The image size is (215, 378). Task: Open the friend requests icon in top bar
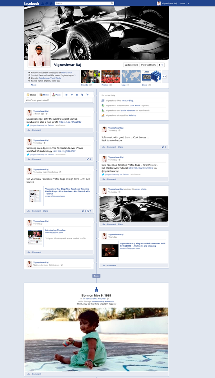pyautogui.click(x=43, y=4)
